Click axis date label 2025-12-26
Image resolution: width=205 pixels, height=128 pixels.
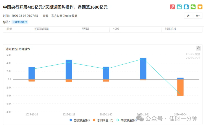(32, 114)
